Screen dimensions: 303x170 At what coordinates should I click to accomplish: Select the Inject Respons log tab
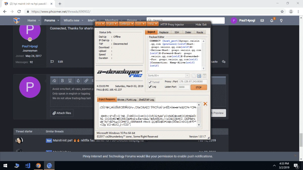[107, 99]
